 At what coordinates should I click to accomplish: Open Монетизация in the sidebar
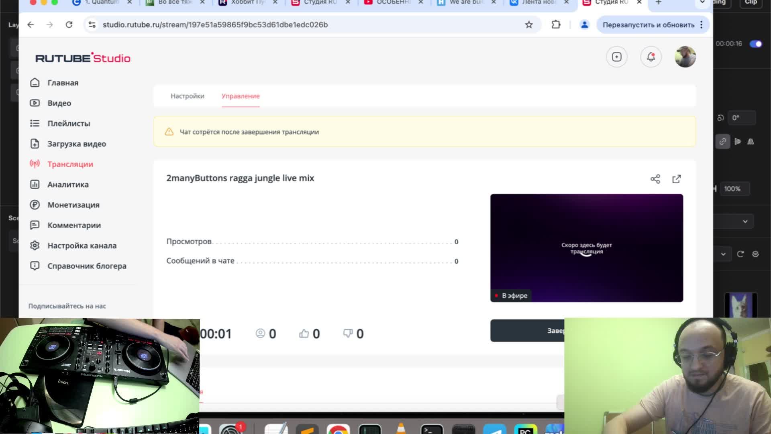[x=73, y=205]
